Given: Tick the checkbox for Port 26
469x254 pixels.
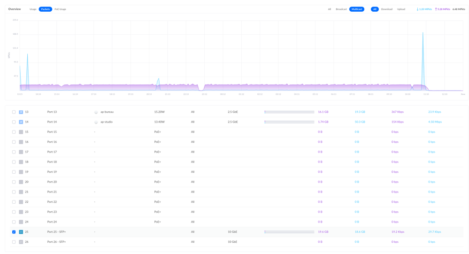Looking at the screenshot, I should (14, 242).
